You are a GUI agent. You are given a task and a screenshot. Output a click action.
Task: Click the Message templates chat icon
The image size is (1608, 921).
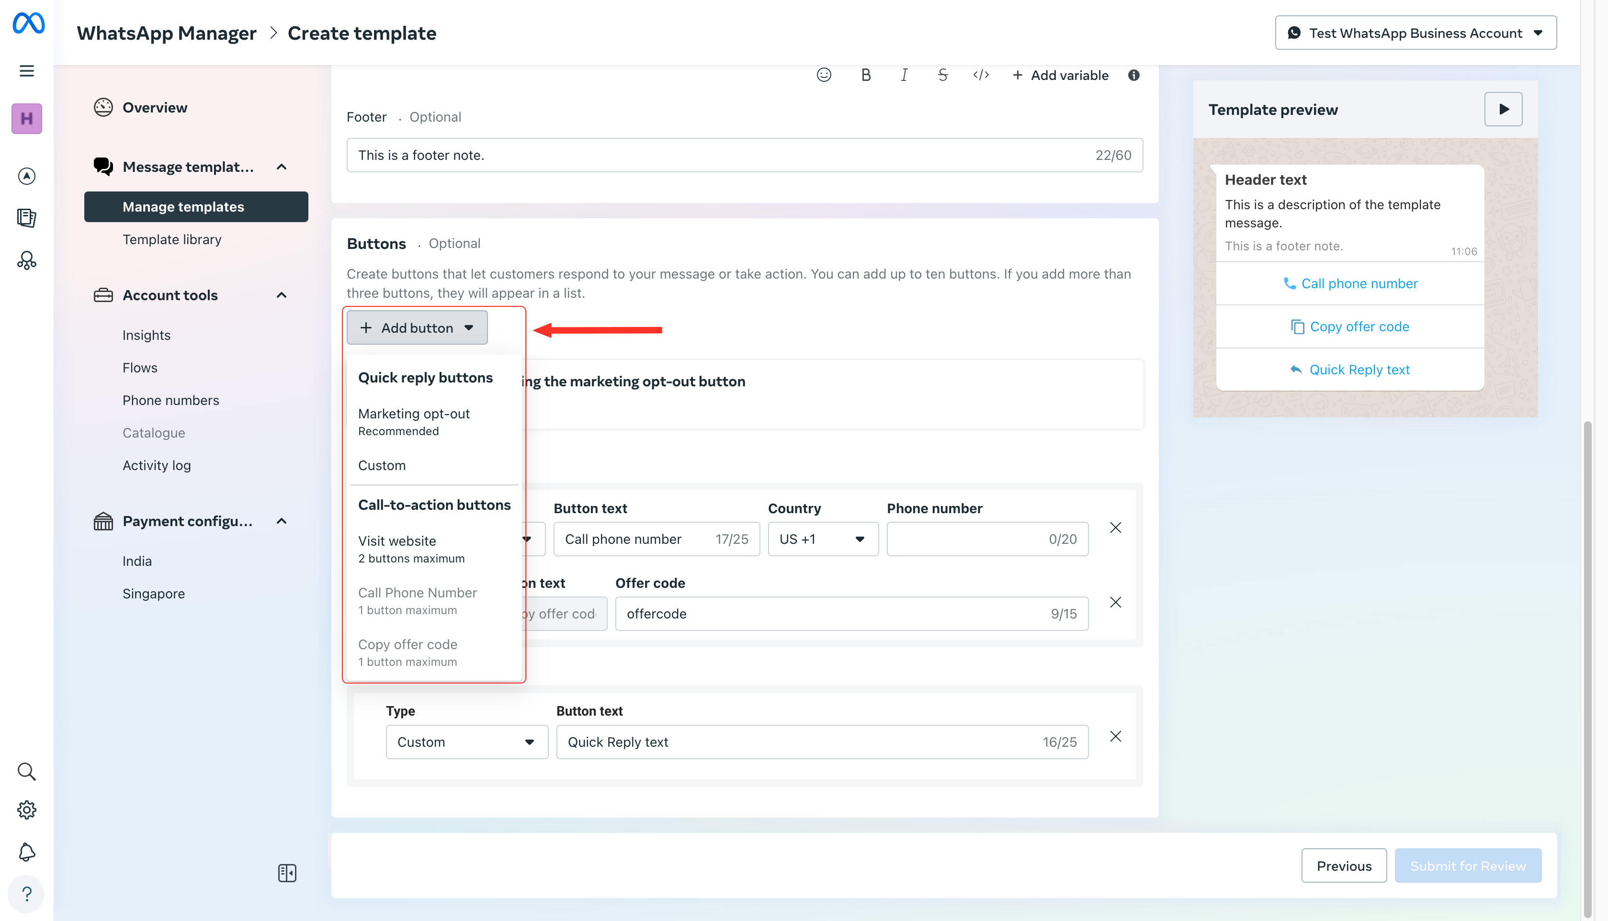tap(103, 167)
